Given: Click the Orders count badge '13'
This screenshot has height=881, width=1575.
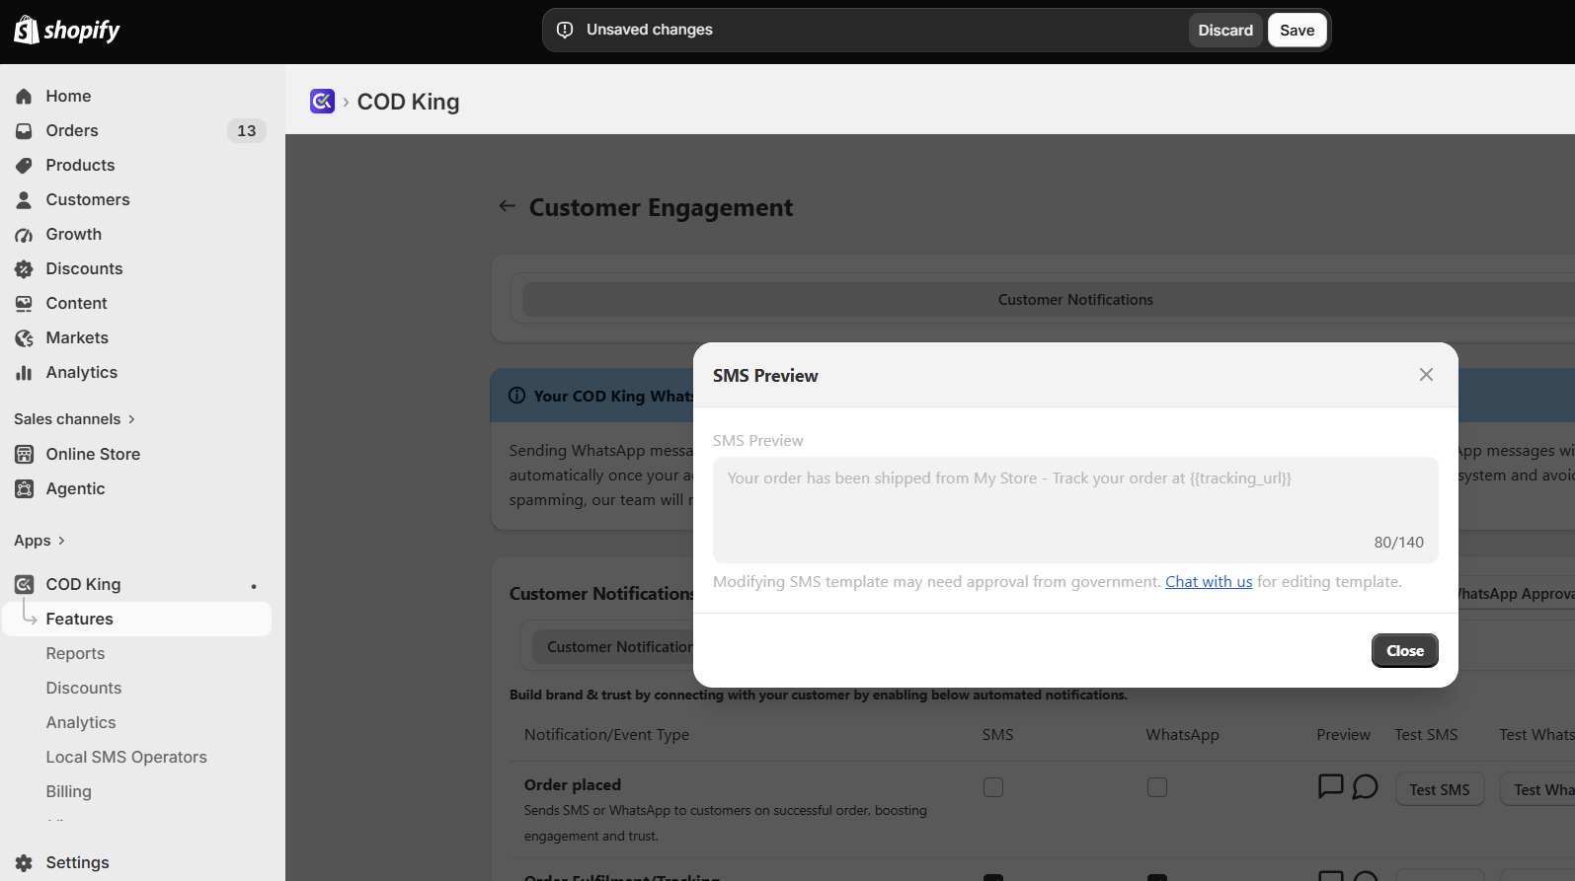Looking at the screenshot, I should click(247, 130).
